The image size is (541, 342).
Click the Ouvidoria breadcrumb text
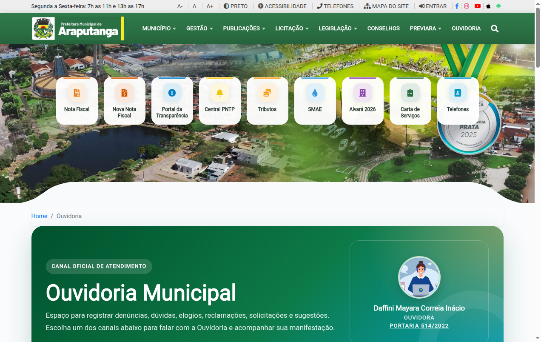click(x=69, y=216)
